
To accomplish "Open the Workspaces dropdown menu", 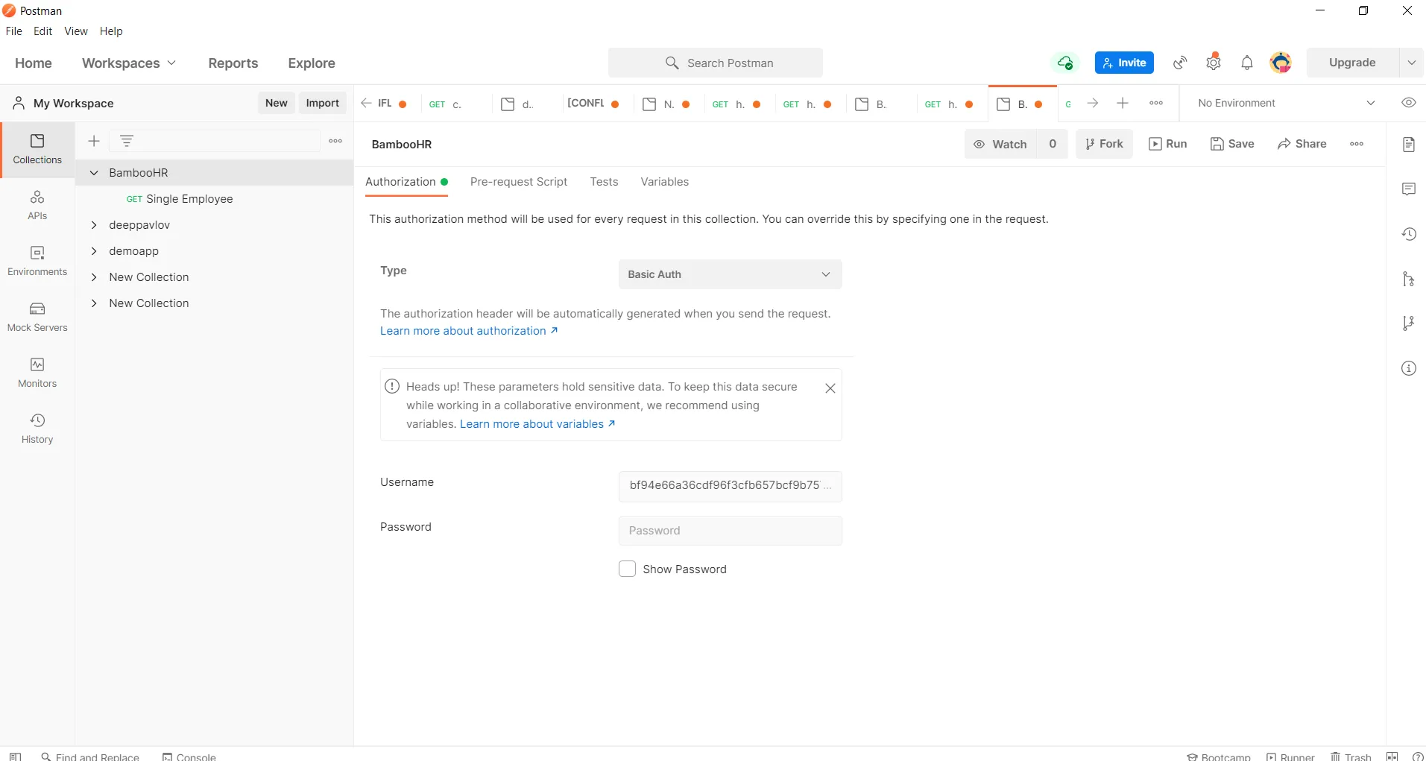I will pos(129,63).
